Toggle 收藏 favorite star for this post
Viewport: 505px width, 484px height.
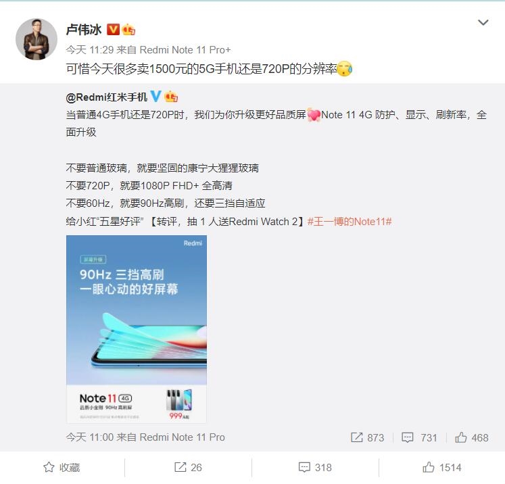tap(62, 467)
